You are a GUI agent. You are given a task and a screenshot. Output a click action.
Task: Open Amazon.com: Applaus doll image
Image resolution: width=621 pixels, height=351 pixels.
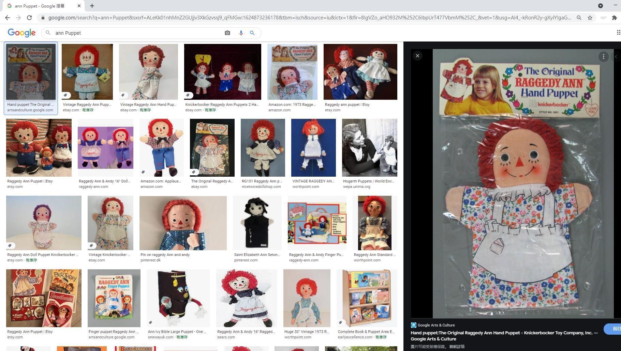162,148
